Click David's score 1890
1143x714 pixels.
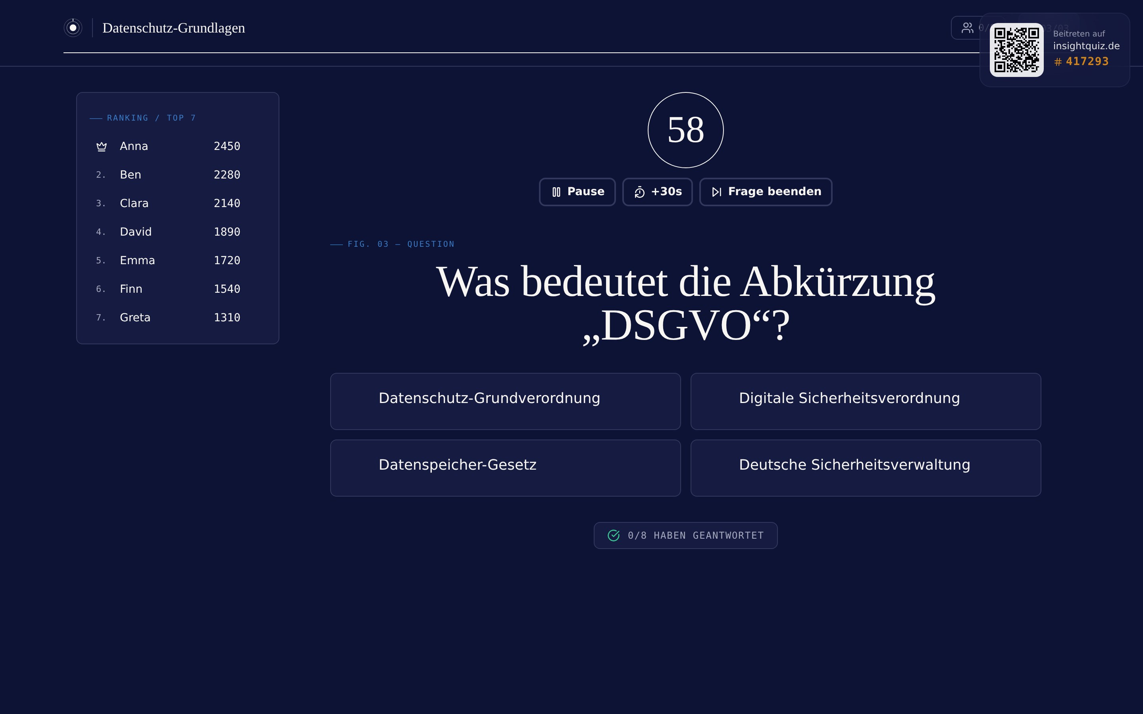coord(227,232)
